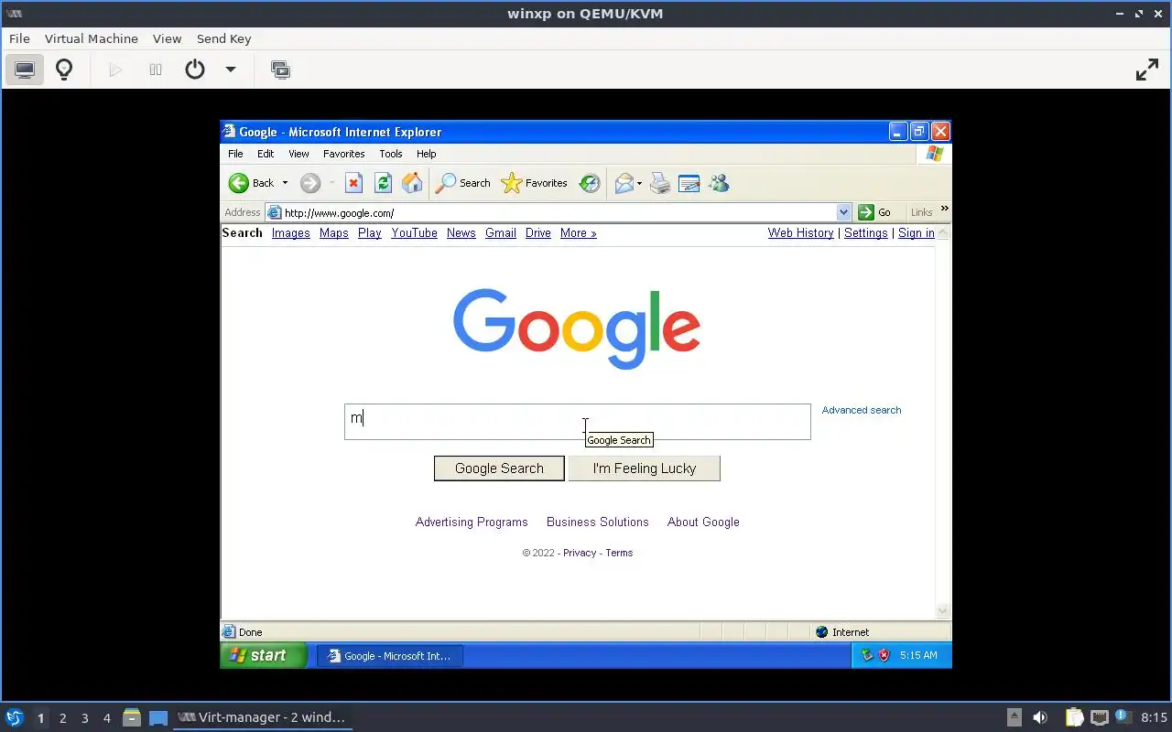Open the Back history dropdown arrow
Image resolution: width=1172 pixels, height=732 pixels.
tap(285, 183)
